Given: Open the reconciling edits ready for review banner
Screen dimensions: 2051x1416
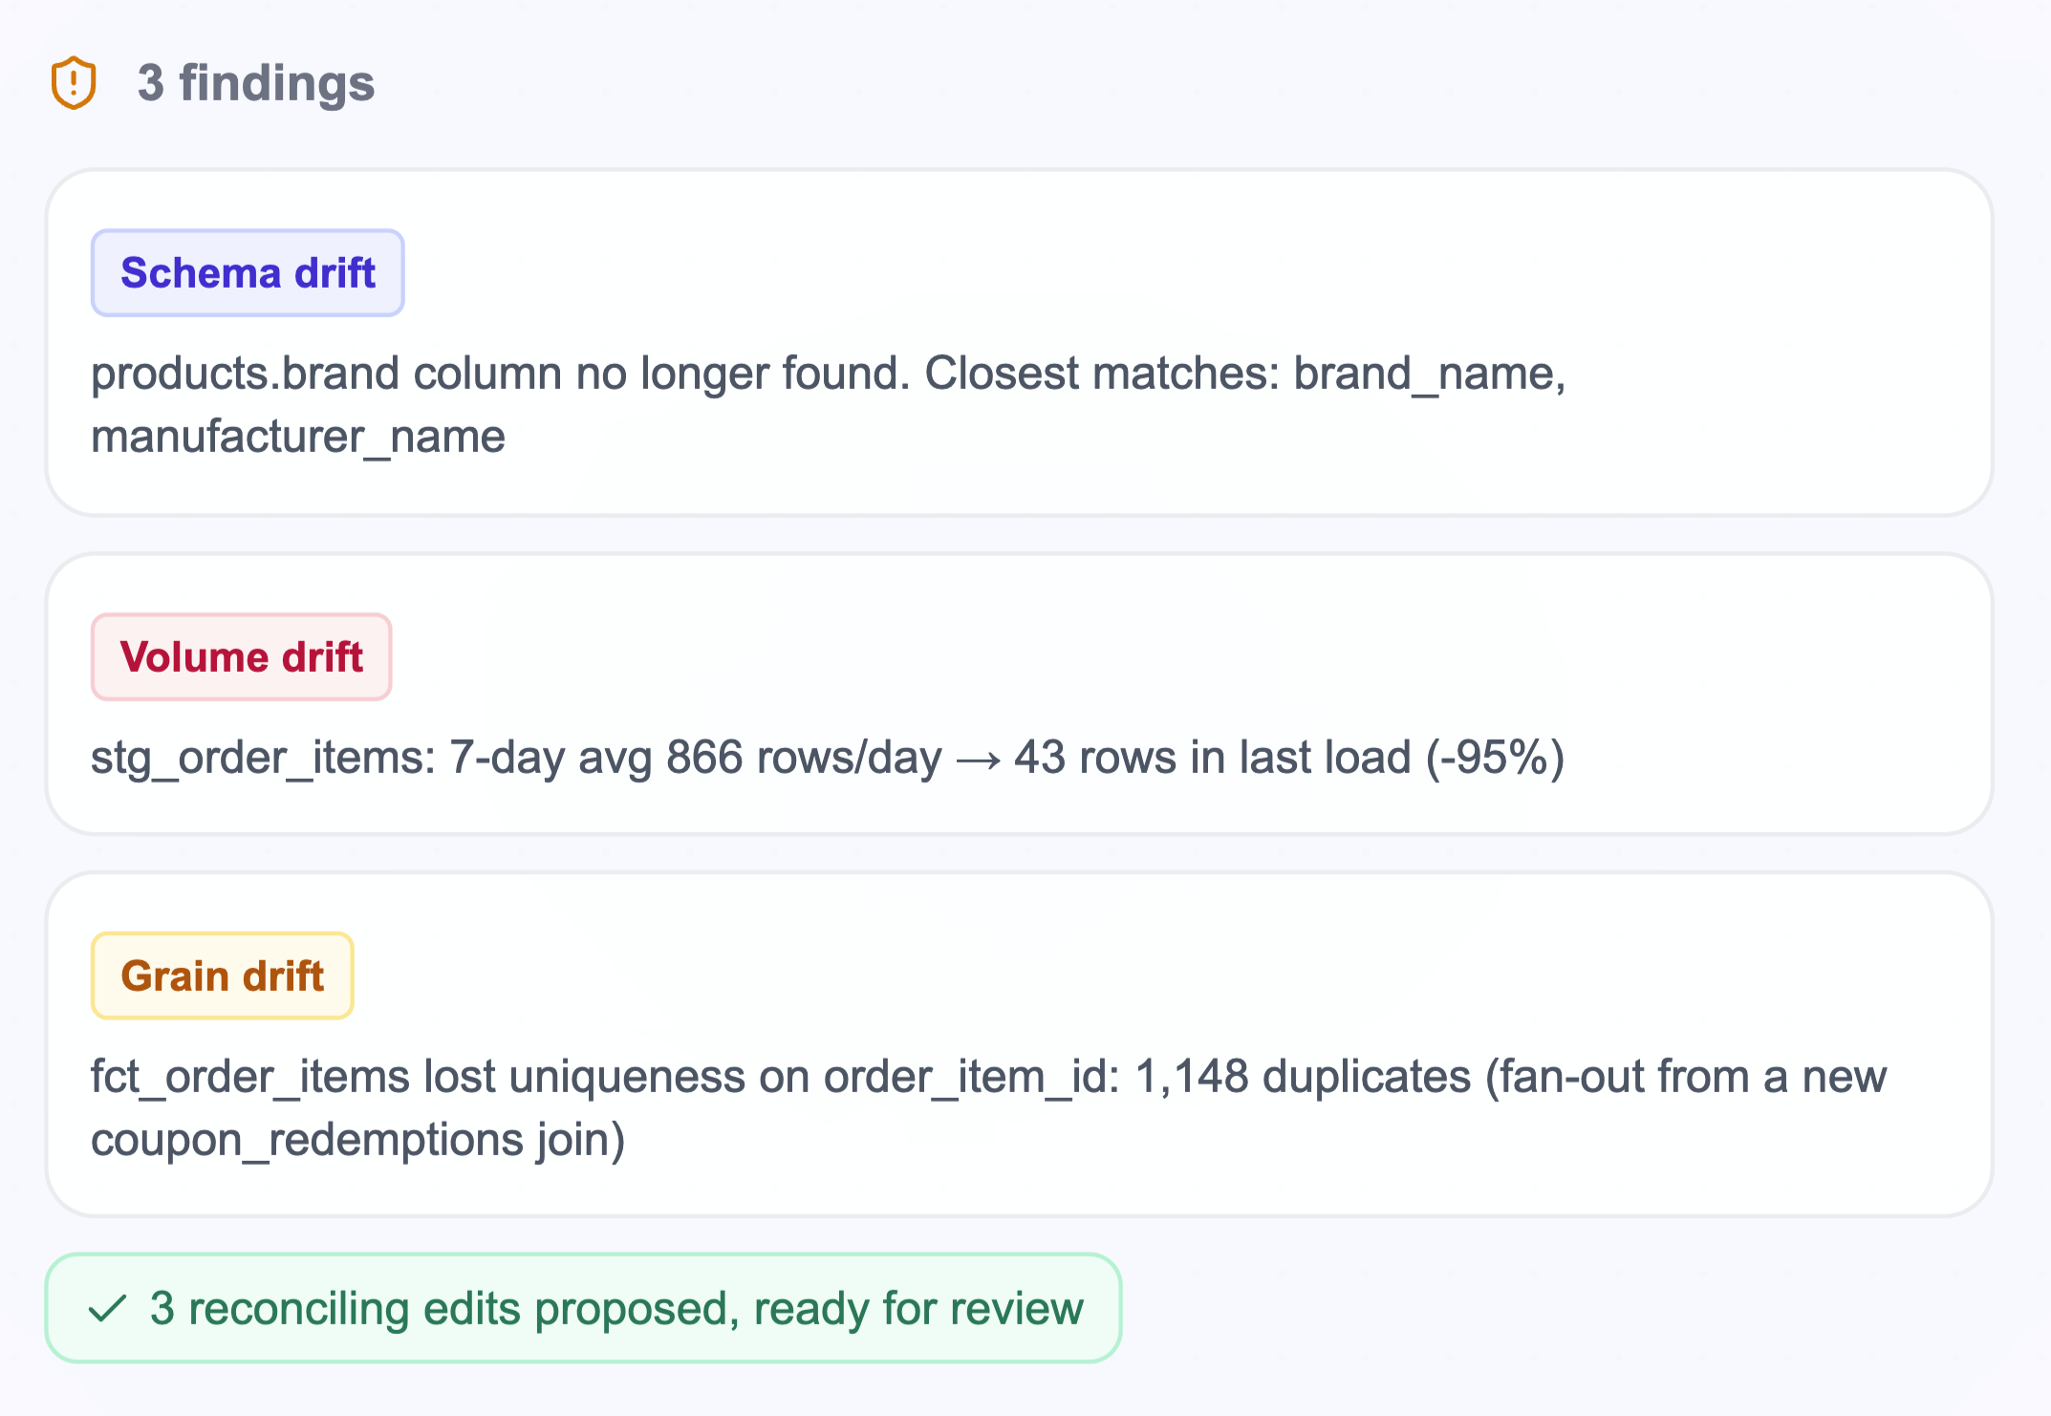Looking at the screenshot, I should [583, 1308].
